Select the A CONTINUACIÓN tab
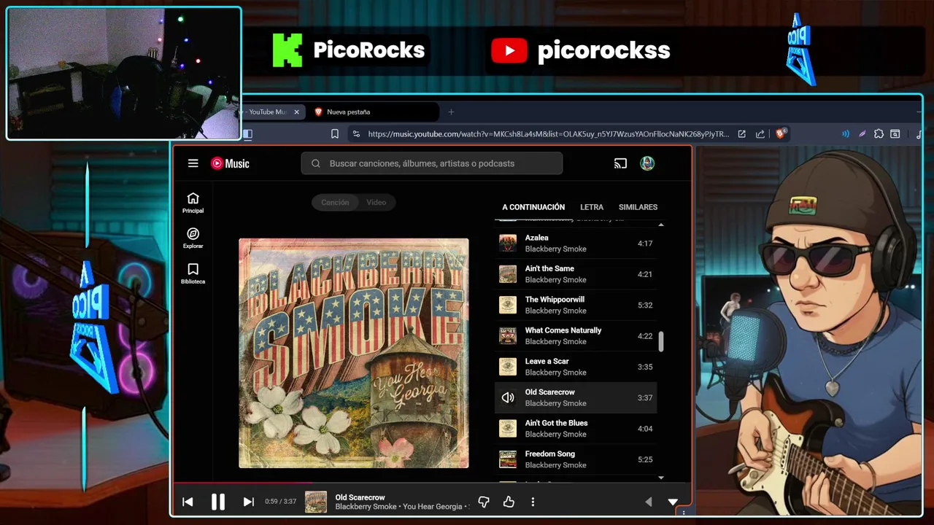This screenshot has height=525, width=934. (533, 207)
